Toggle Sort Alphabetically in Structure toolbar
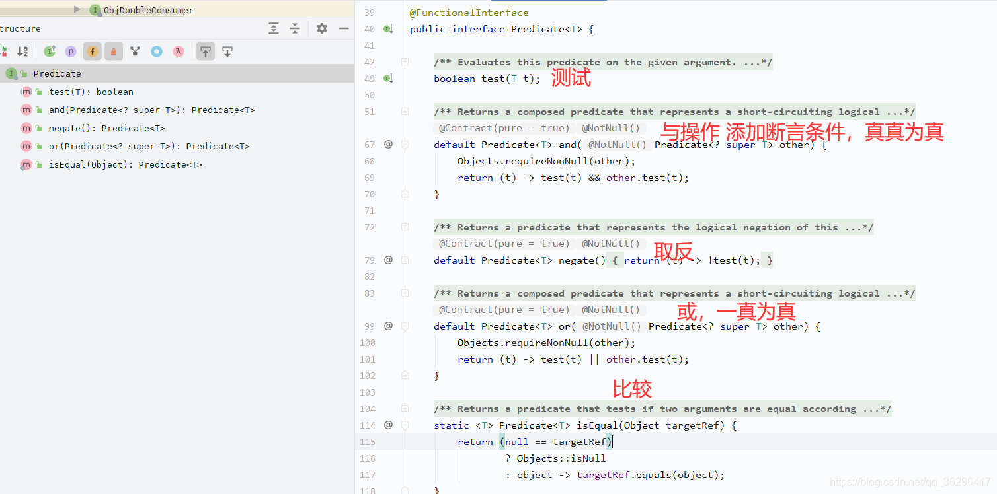997x494 pixels. [x=22, y=51]
